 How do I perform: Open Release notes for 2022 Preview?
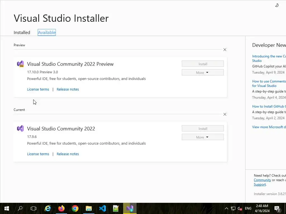point(68,89)
